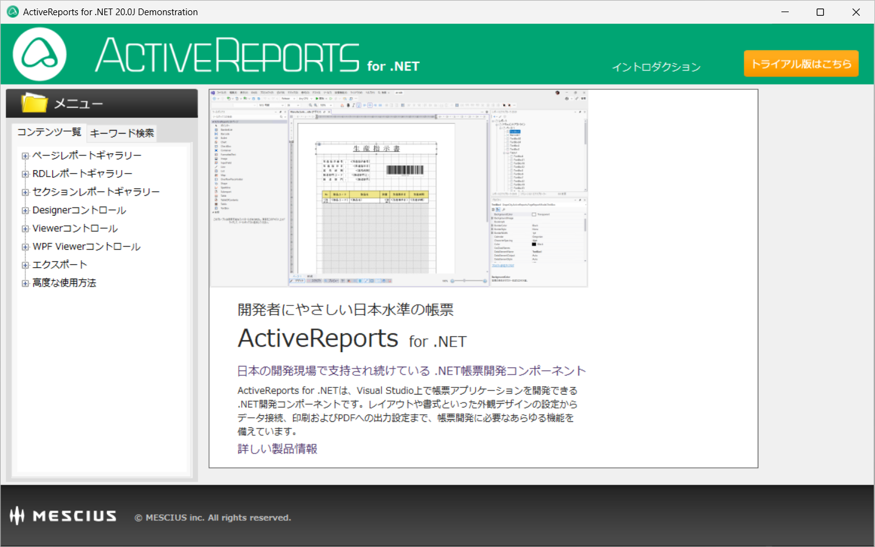The width and height of the screenshot is (875, 547).
Task: Click the designer screenshot thumbnail image
Action: [x=399, y=188]
